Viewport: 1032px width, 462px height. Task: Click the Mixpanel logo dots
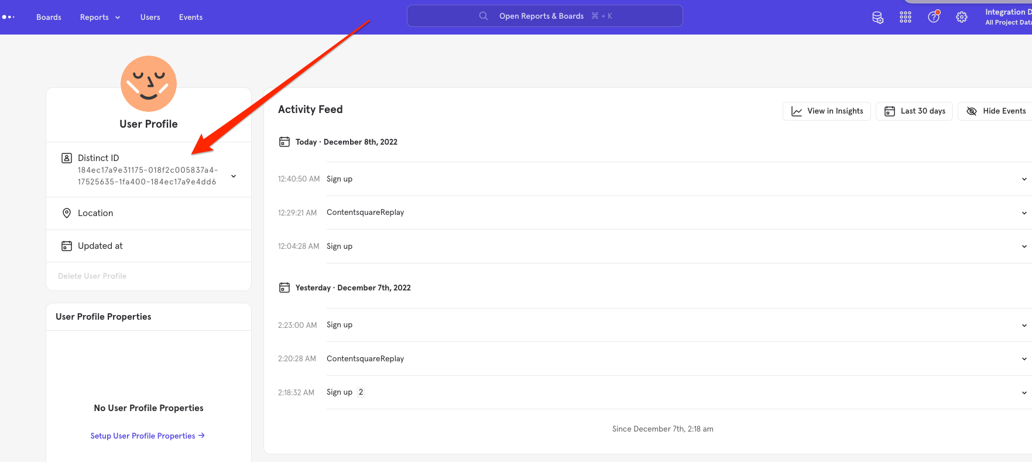pyautogui.click(x=8, y=17)
